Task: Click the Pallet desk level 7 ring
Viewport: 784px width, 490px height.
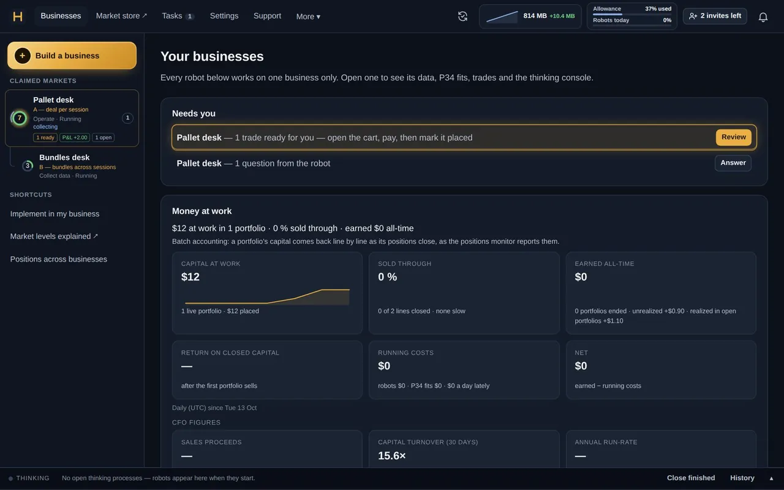Action: (x=20, y=118)
